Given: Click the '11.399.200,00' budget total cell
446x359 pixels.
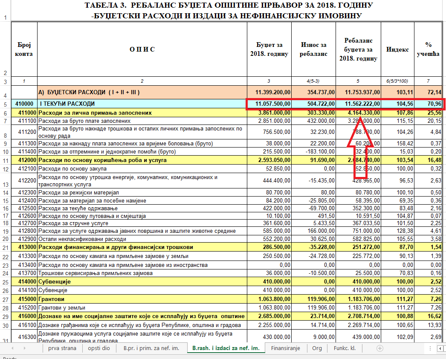Looking at the screenshot, I should (x=269, y=92).
